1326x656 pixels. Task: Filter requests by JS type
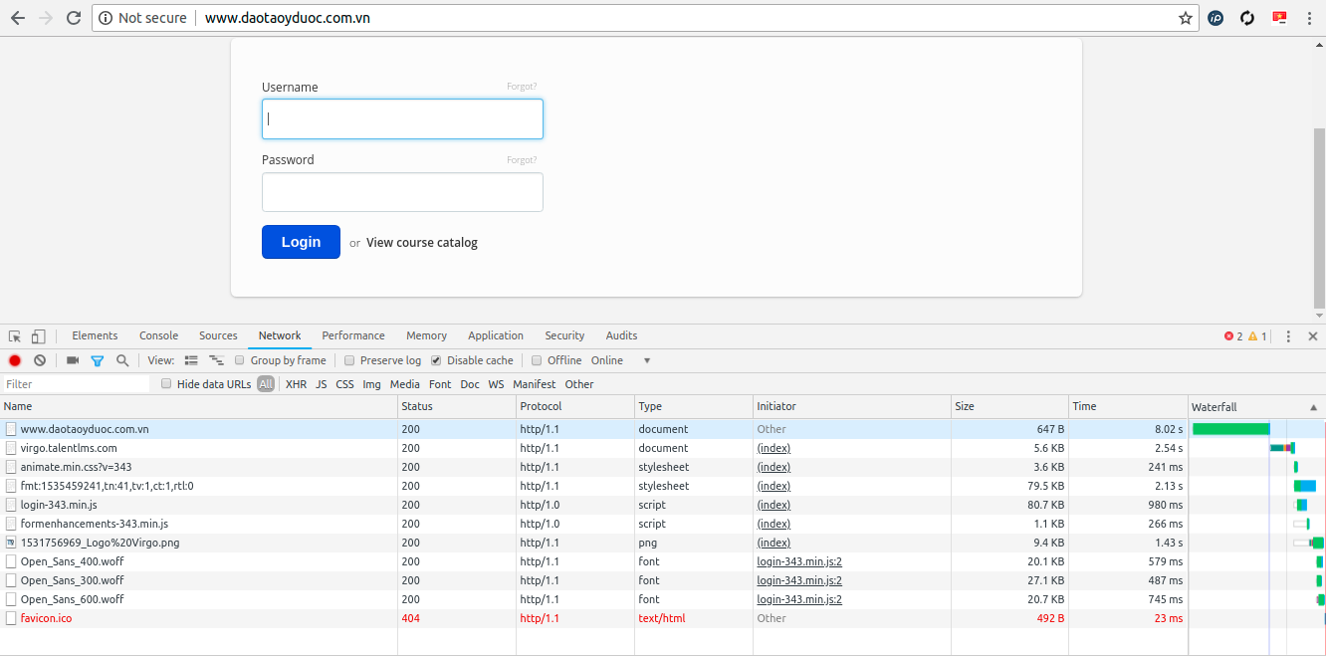[x=321, y=384]
